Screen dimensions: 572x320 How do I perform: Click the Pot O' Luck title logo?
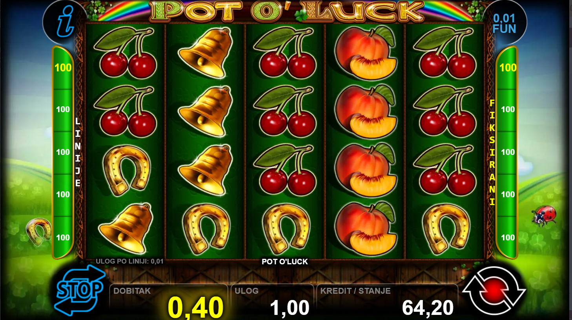[287, 11]
